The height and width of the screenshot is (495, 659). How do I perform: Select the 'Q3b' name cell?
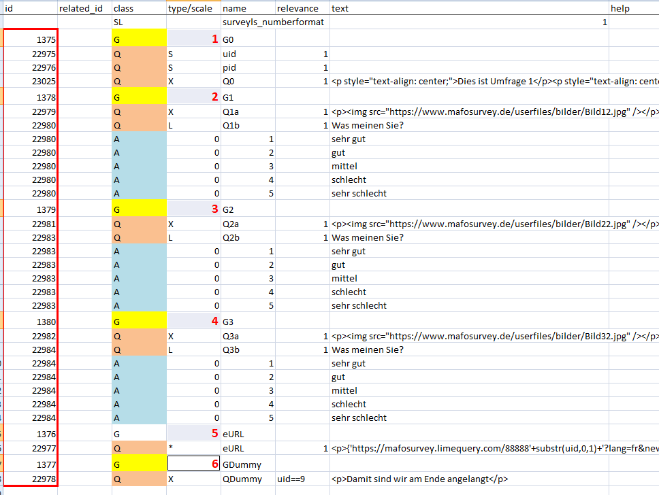click(x=248, y=349)
